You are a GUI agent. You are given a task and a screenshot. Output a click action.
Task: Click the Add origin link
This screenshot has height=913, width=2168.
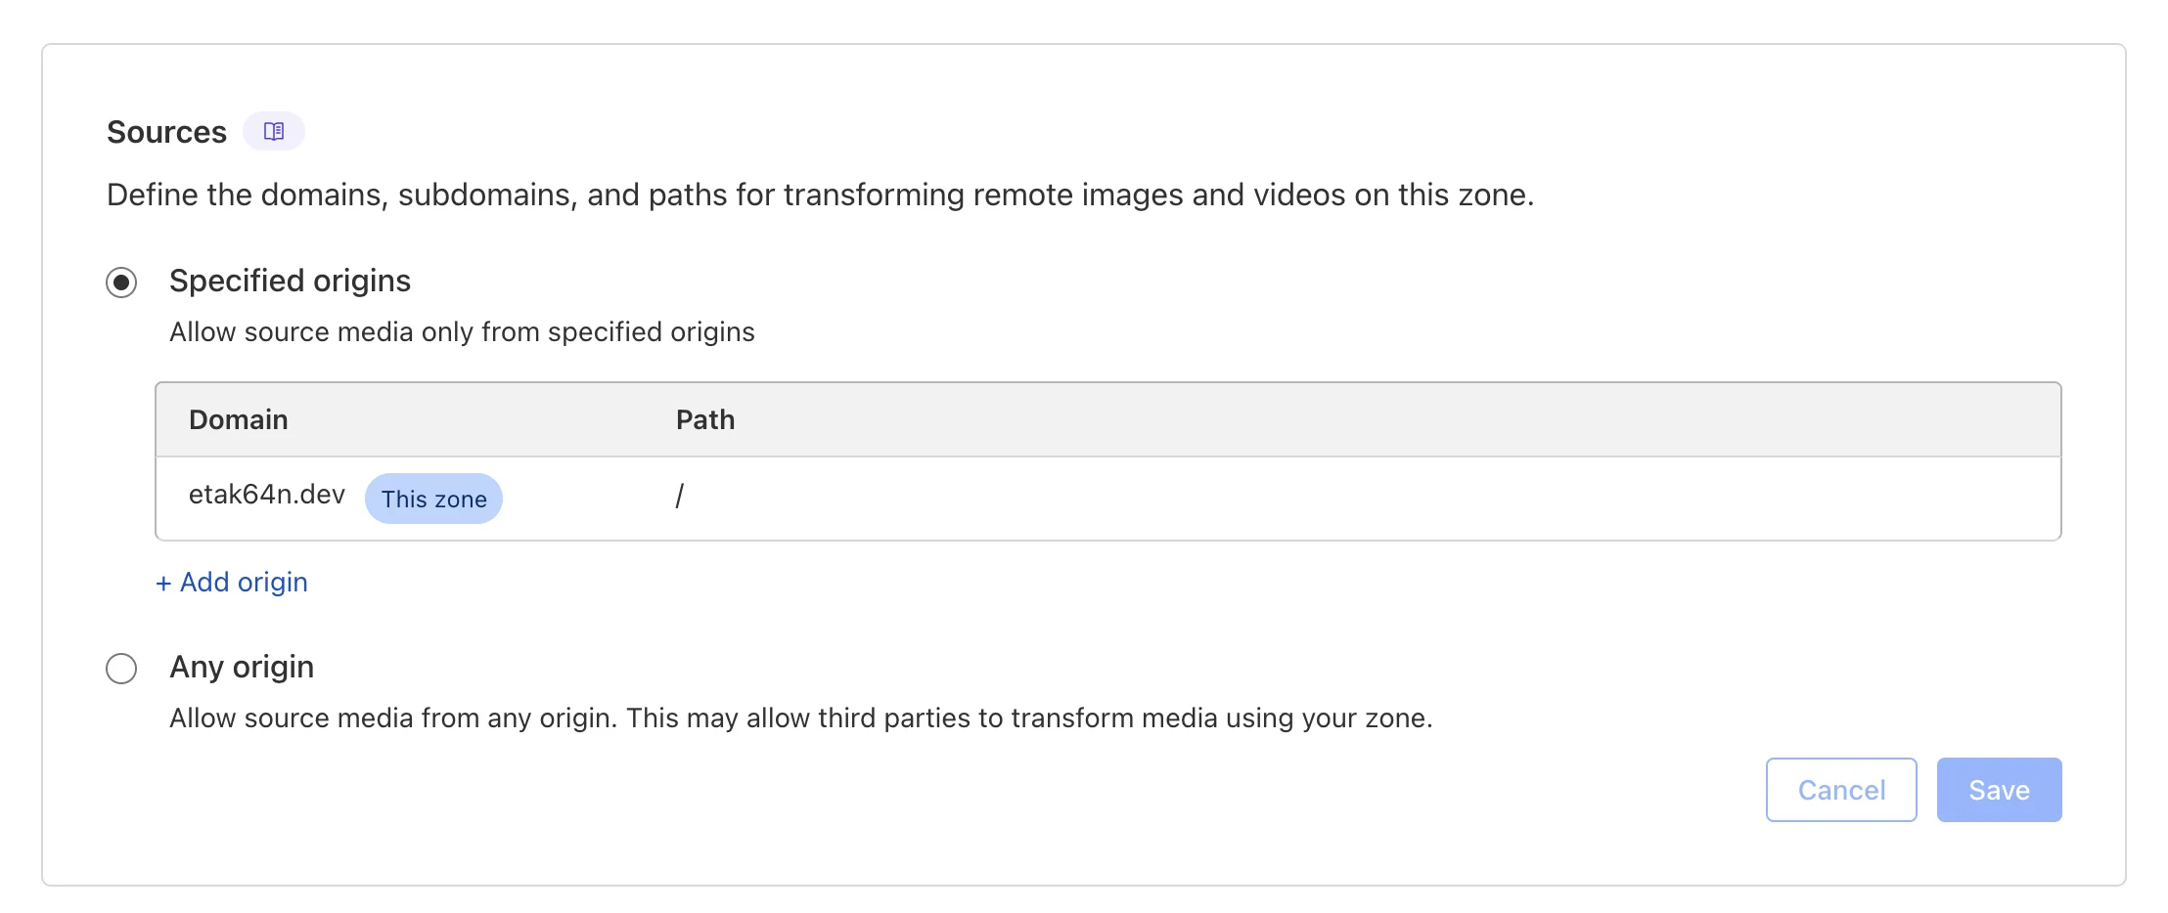point(244,583)
